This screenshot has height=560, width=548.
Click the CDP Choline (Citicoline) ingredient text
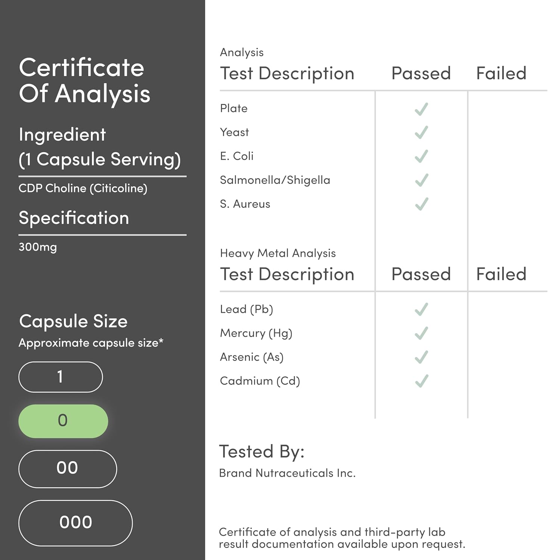point(83,188)
